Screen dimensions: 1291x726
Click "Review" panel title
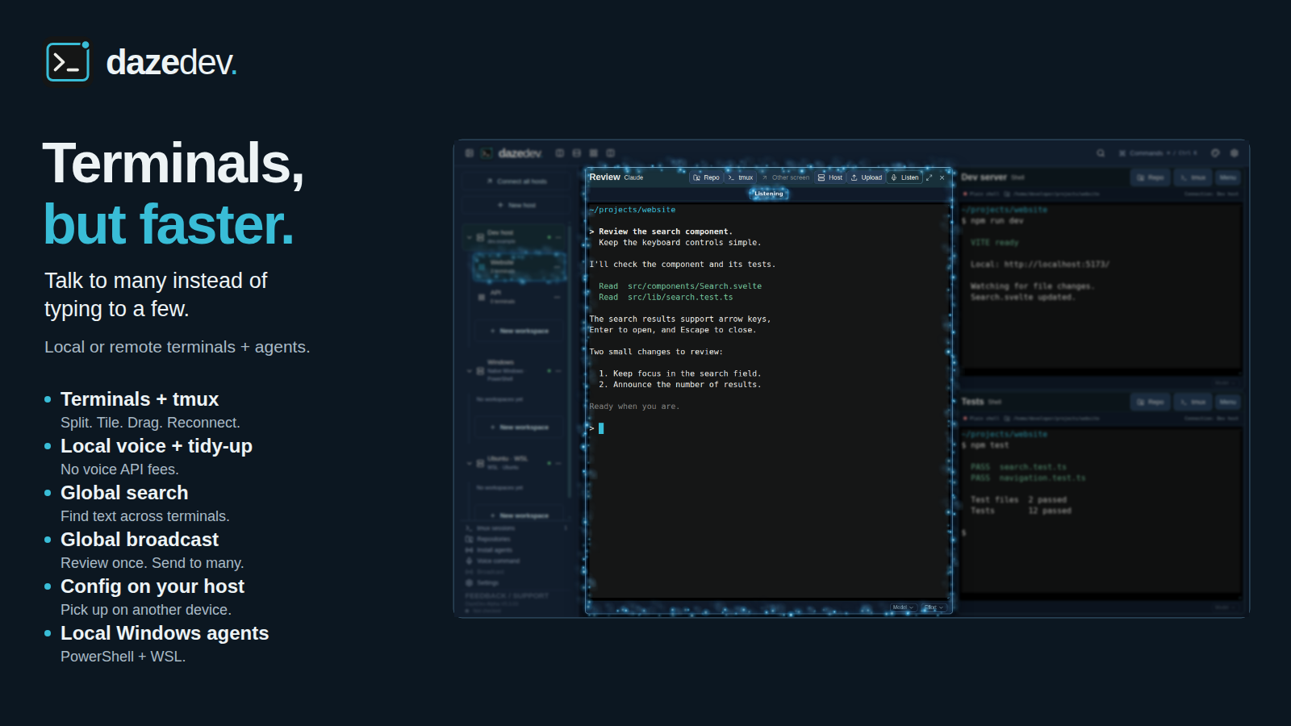click(604, 177)
